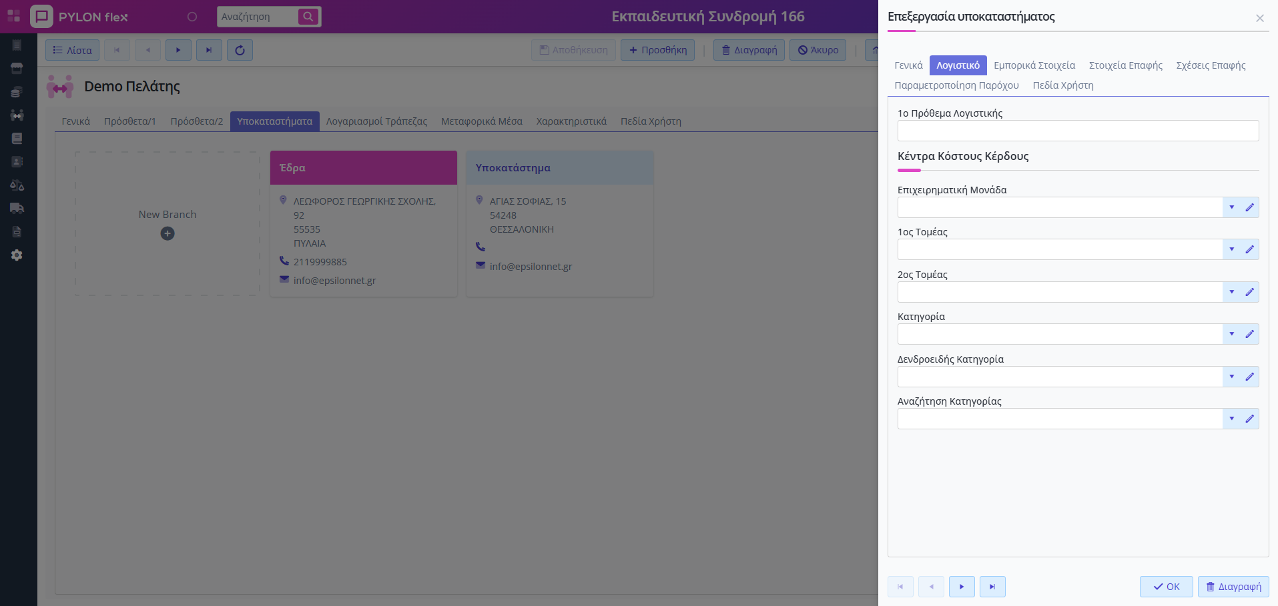This screenshot has width=1278, height=606.
Task: Go to next record in side panel
Action: tap(961, 587)
